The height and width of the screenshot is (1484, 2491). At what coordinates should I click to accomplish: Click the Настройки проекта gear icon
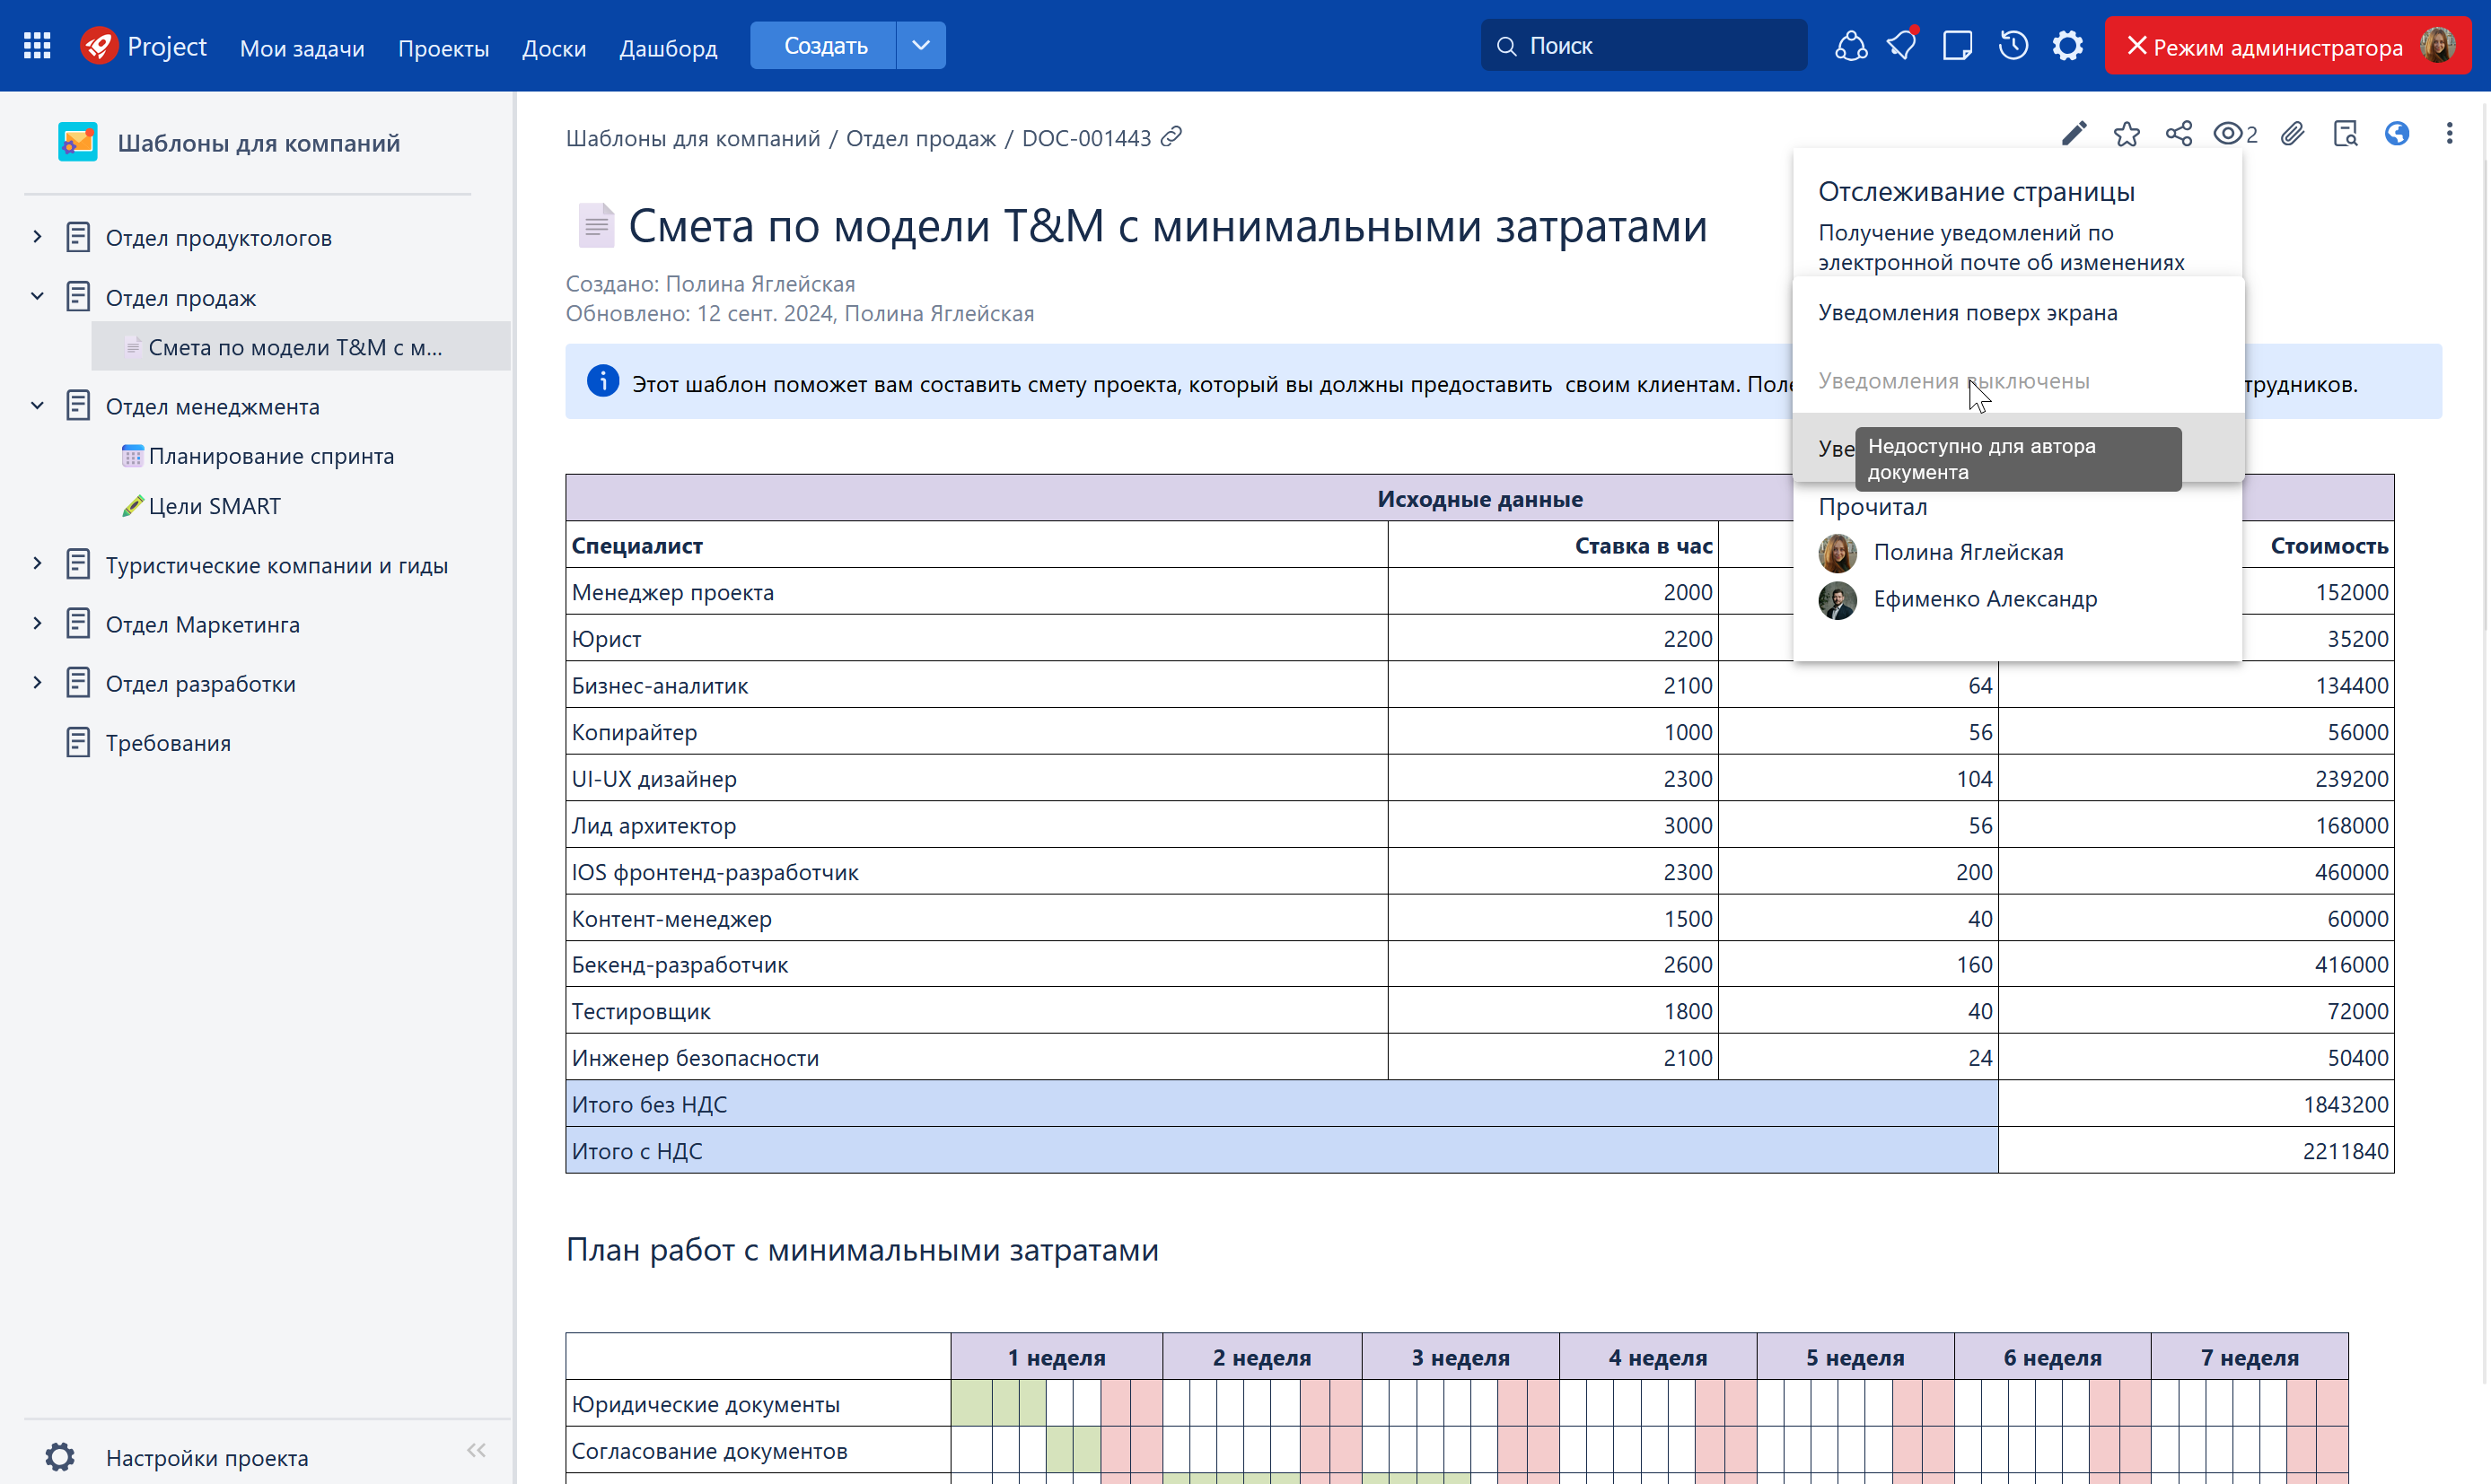coord(60,1456)
